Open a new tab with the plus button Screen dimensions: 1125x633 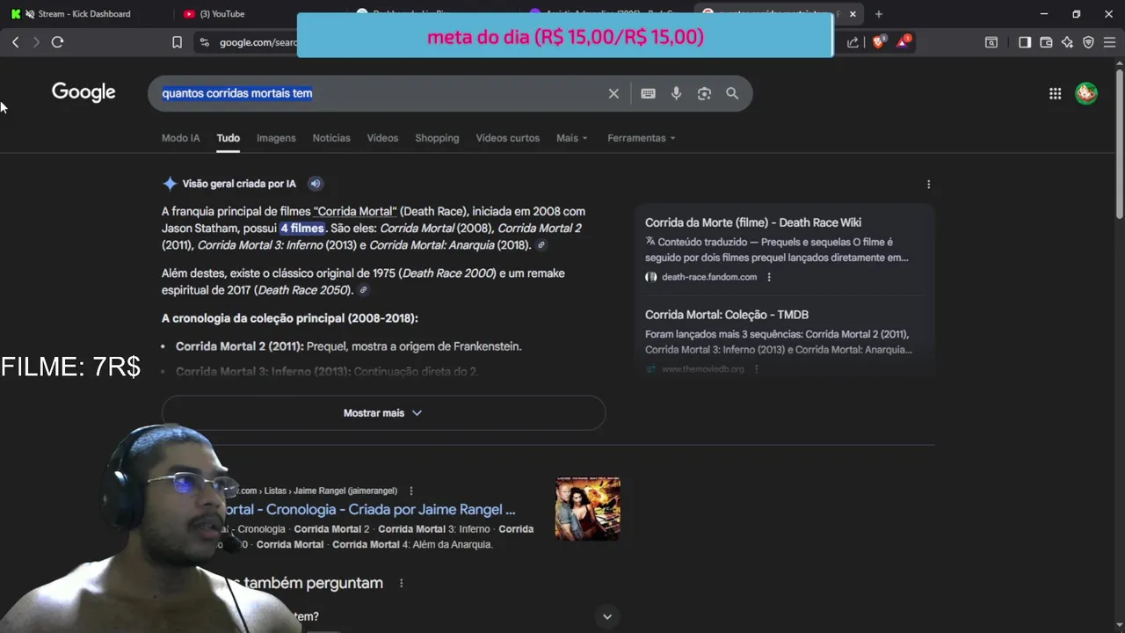[878, 14]
